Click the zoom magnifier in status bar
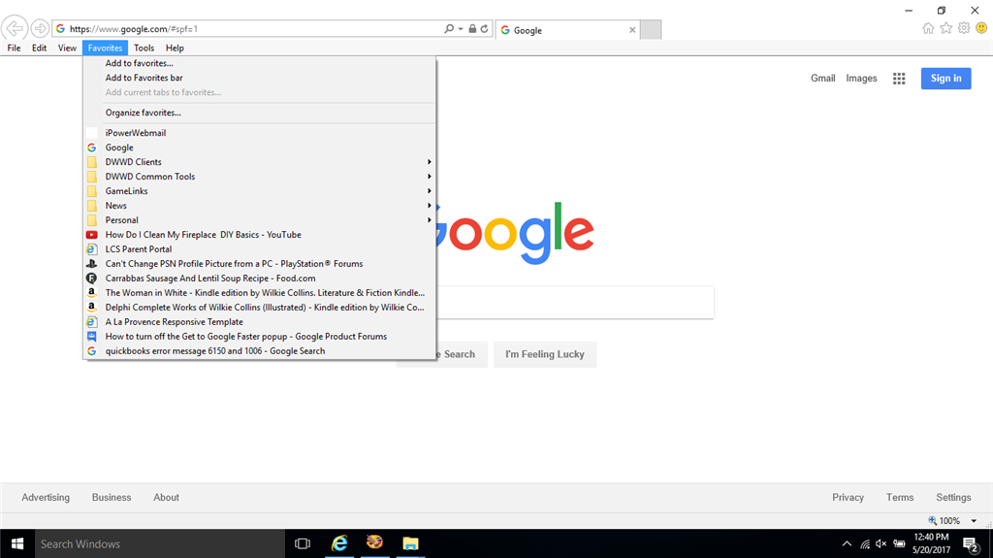 [932, 520]
